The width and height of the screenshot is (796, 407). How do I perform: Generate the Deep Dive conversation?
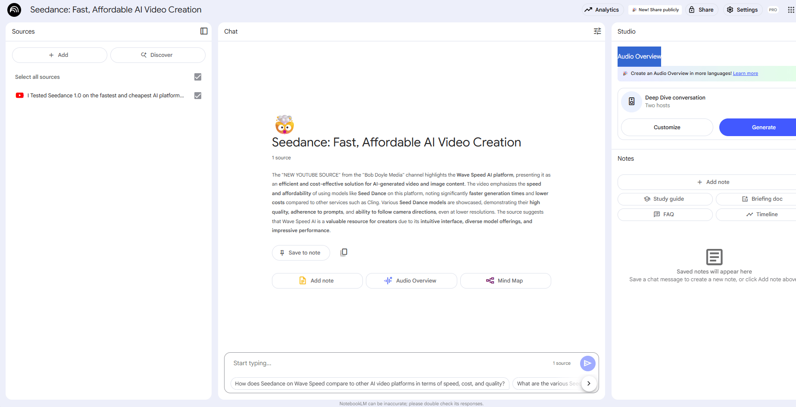pyautogui.click(x=758, y=127)
